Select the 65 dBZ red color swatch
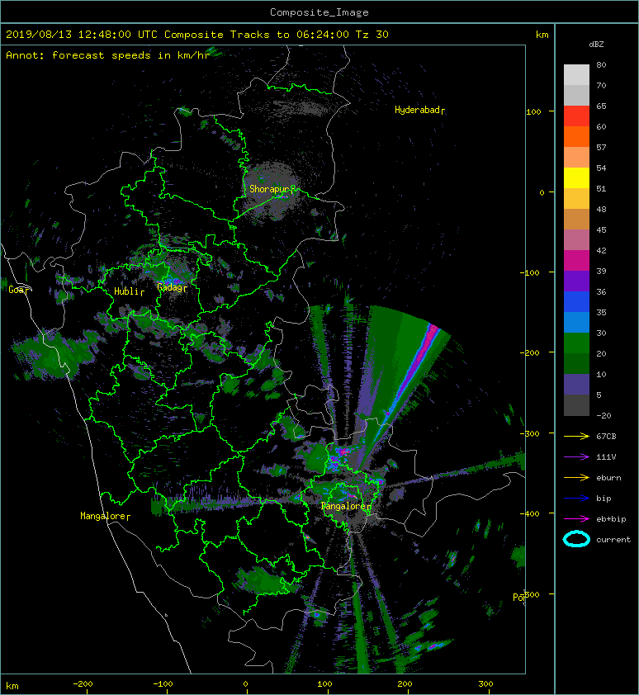The height and width of the screenshot is (695, 639). click(x=576, y=116)
